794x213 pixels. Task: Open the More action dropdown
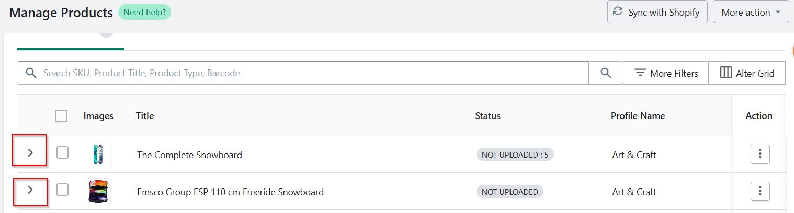(x=751, y=12)
